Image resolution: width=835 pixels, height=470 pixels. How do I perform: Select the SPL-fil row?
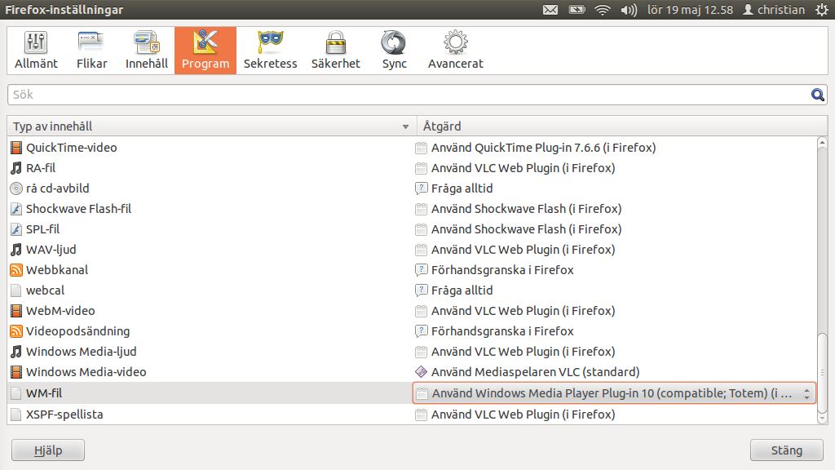coord(412,229)
